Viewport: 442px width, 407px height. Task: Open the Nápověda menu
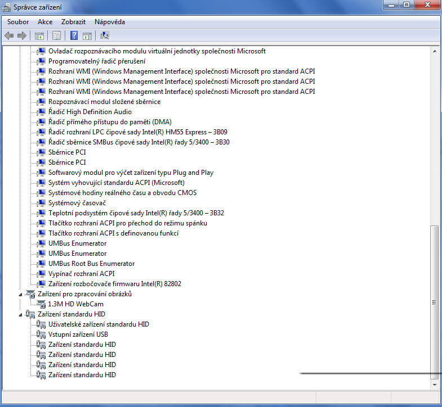click(110, 22)
